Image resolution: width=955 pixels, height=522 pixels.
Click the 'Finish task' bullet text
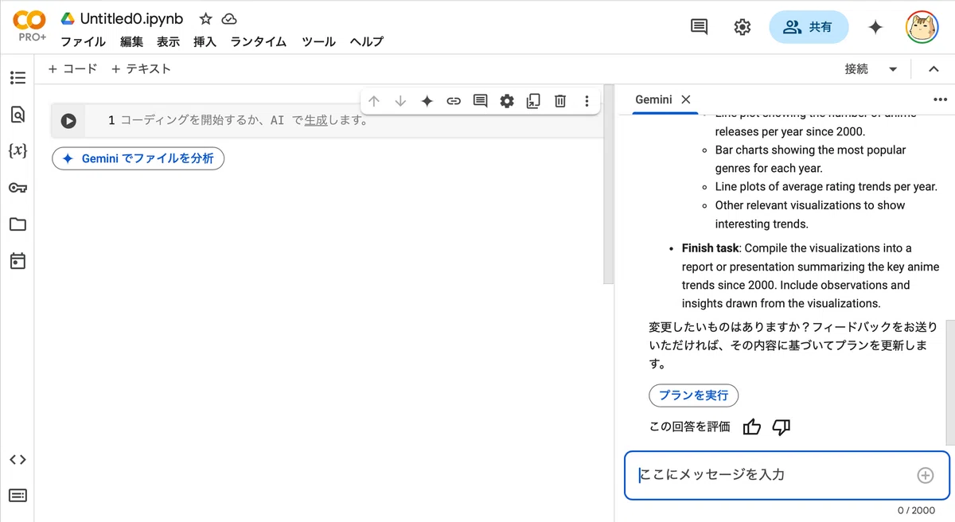[x=711, y=248]
